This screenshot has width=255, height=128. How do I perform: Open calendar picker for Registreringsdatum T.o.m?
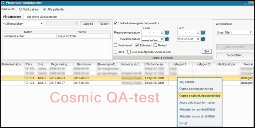(203, 33)
